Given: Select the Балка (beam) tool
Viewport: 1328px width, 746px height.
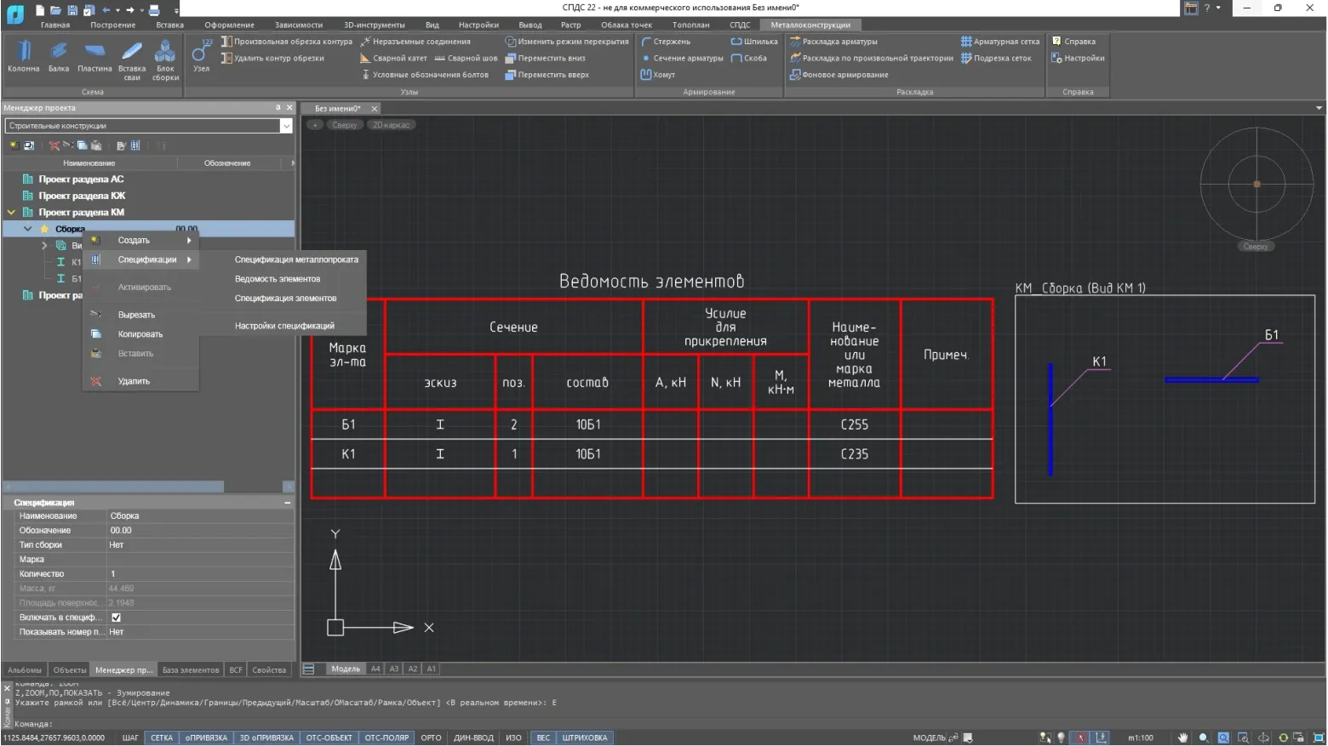Looking at the screenshot, I should [59, 56].
